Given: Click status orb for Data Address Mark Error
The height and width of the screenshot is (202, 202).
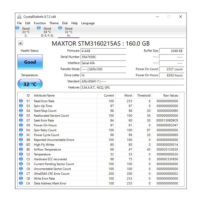Looking at the screenshot, I should tap(21, 183).
